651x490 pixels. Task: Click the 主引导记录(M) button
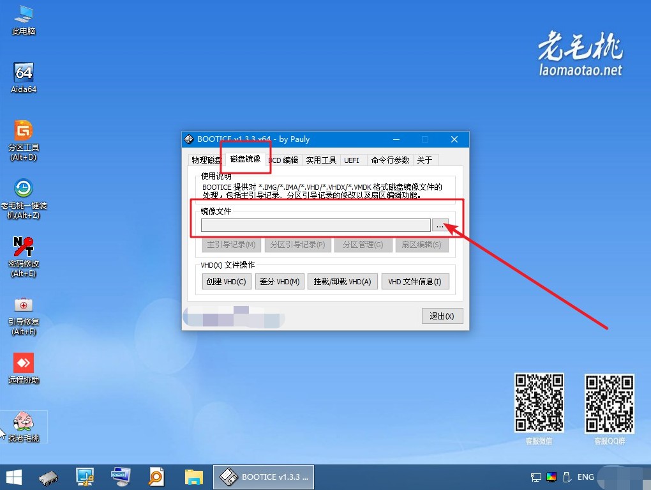(231, 245)
